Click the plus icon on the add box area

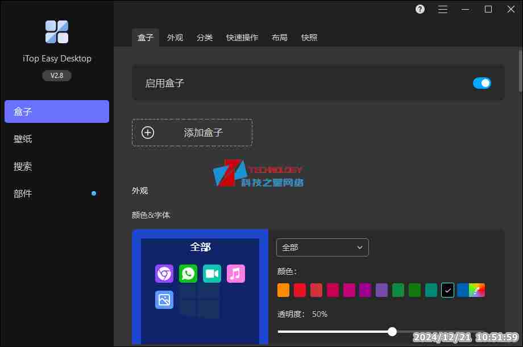tap(148, 132)
